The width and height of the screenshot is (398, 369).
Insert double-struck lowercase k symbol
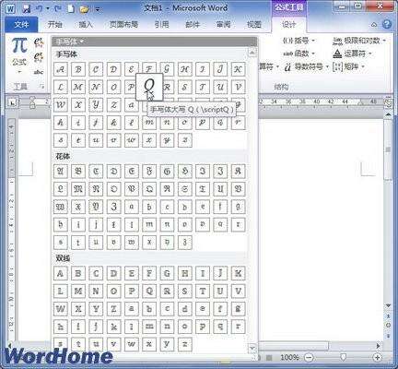pos(113,327)
